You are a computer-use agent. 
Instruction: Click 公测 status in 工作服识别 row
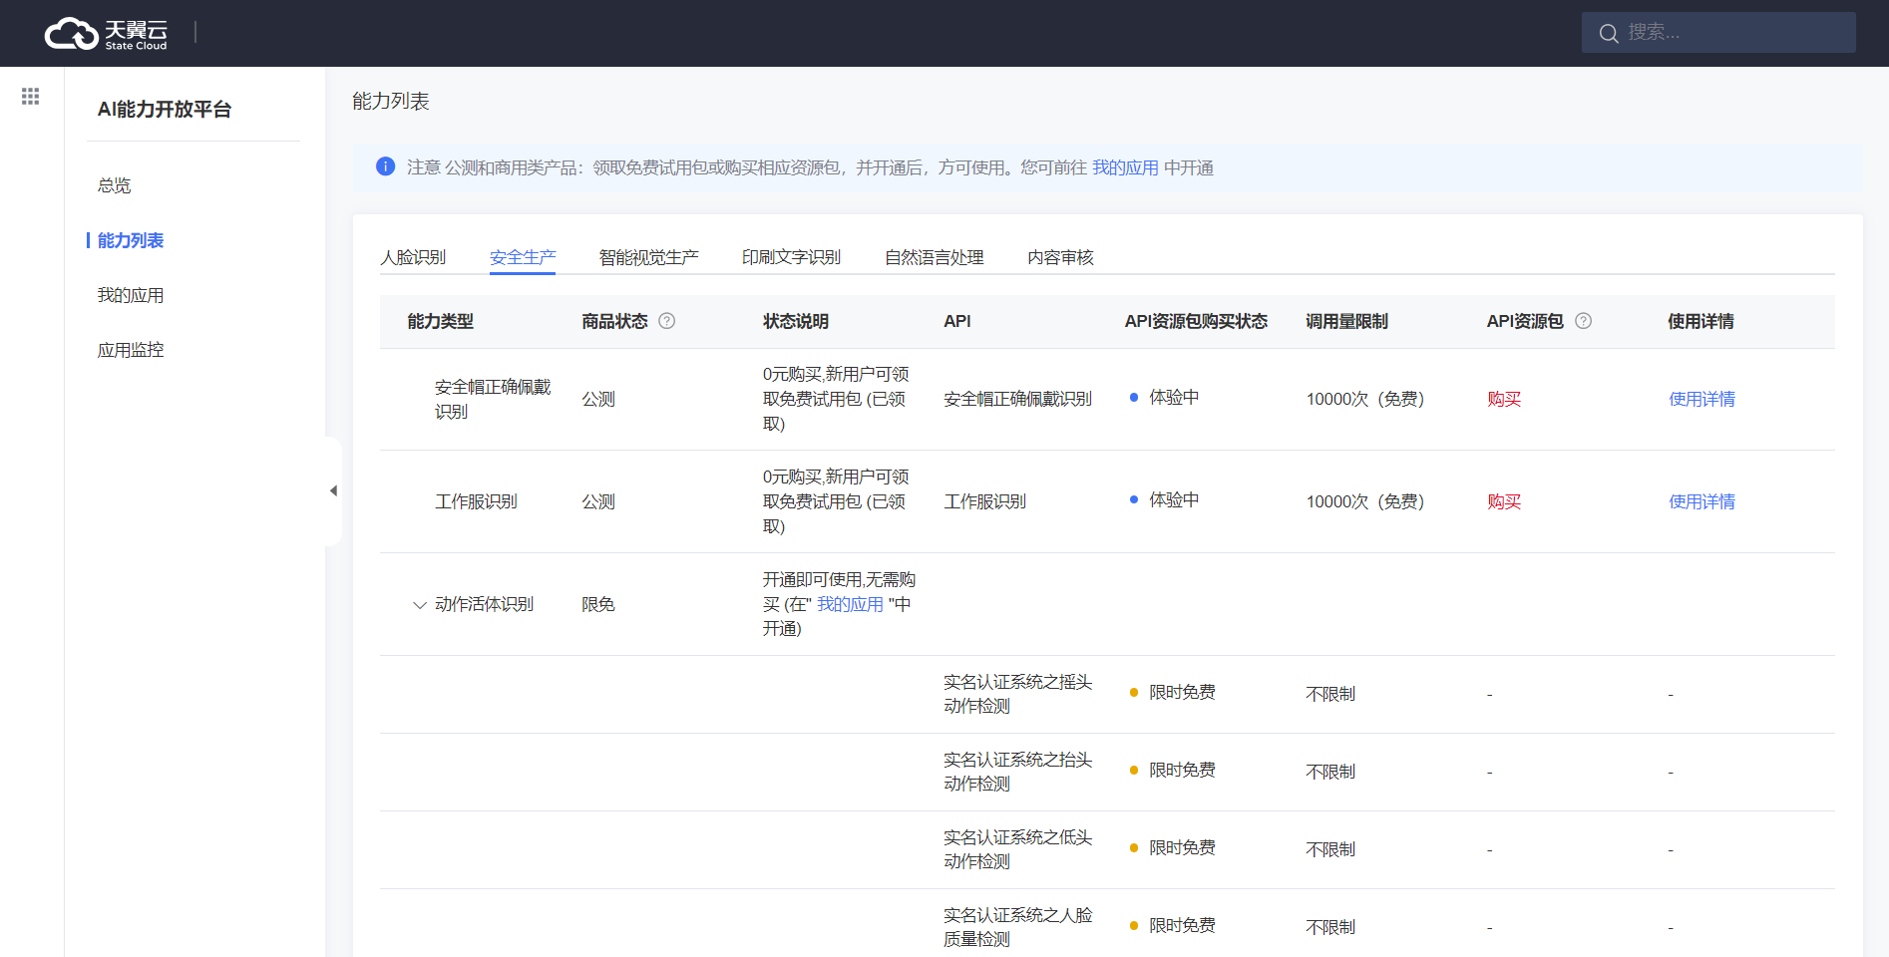[598, 501]
